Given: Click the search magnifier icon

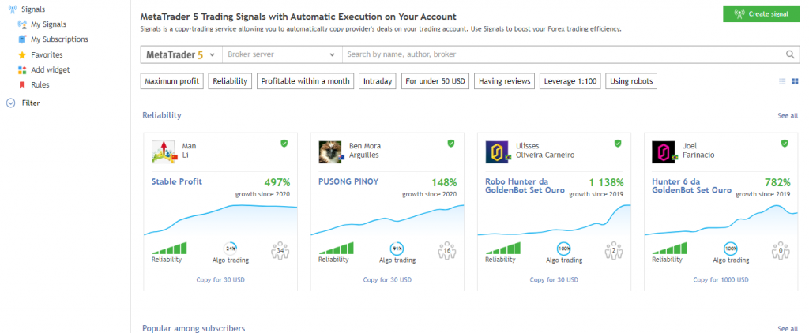Looking at the screenshot, I should click(x=790, y=54).
